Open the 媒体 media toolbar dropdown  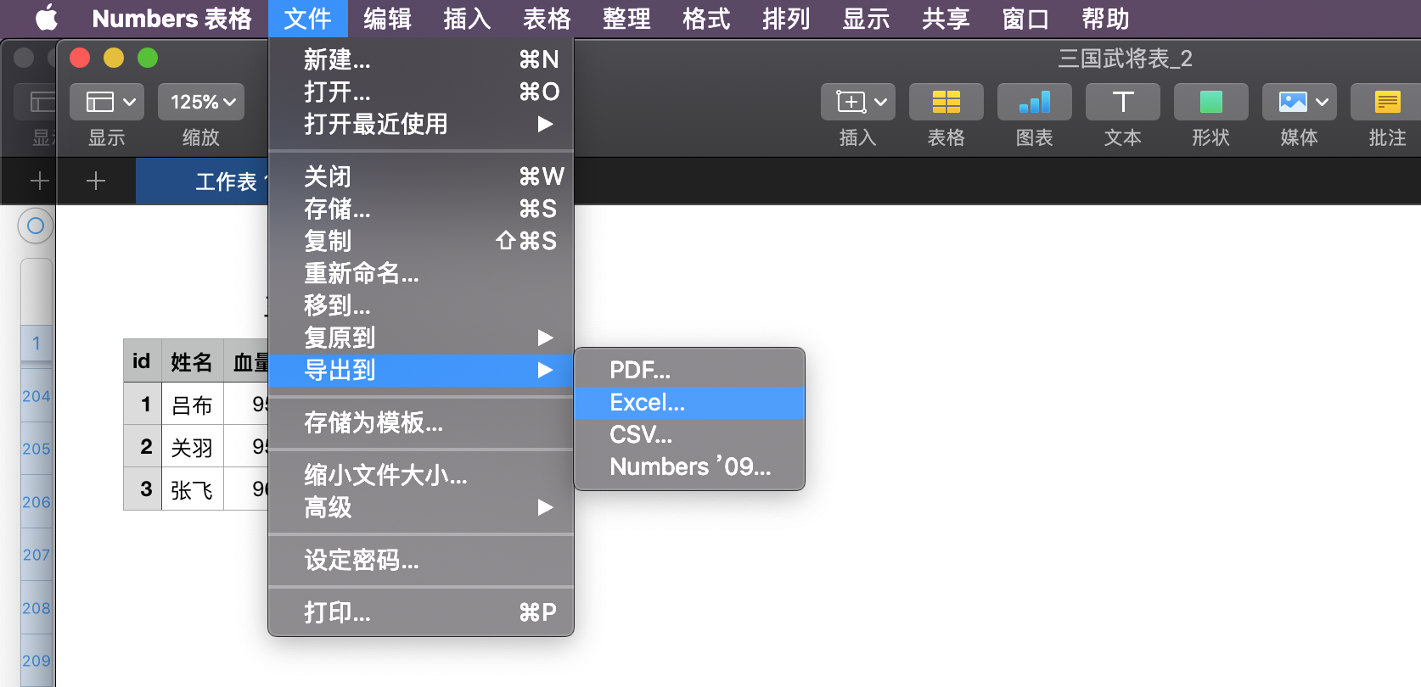pyautogui.click(x=1300, y=102)
